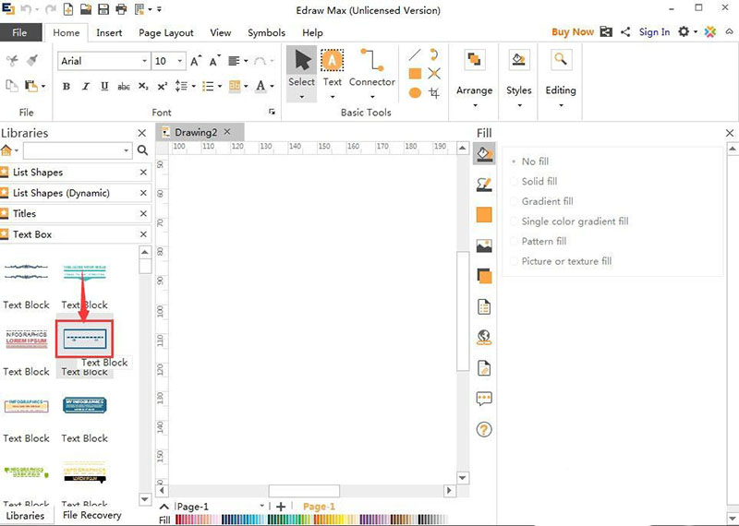Click the Select pointer tool

[301, 68]
